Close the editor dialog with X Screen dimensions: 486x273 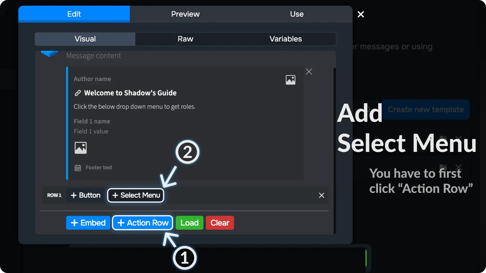click(x=361, y=14)
